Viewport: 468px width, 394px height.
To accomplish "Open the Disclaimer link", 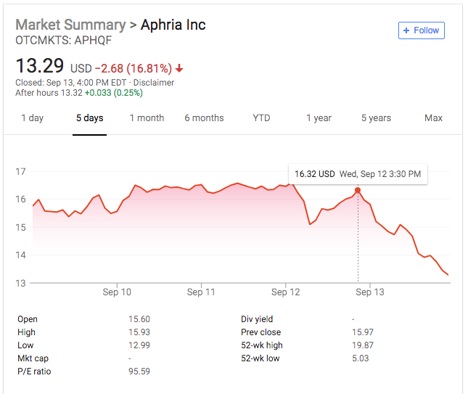I will 154,83.
